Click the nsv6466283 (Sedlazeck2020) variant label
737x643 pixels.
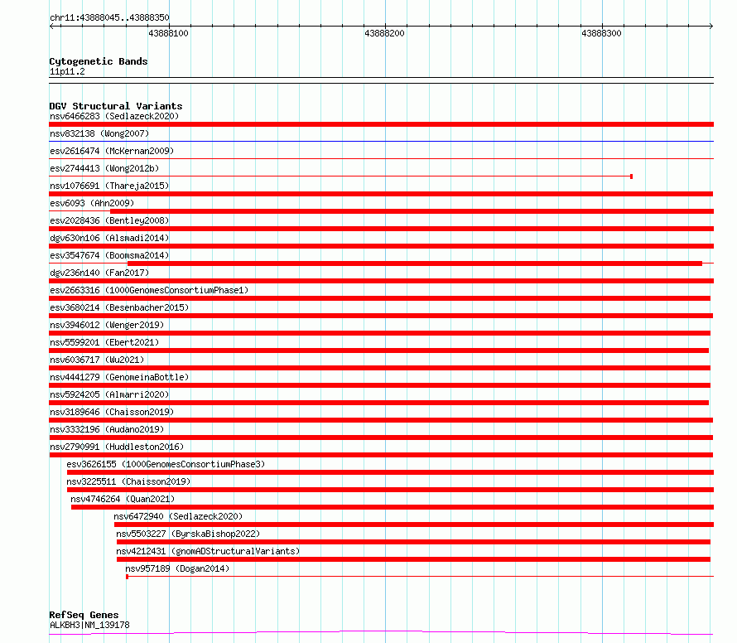pyautogui.click(x=114, y=116)
